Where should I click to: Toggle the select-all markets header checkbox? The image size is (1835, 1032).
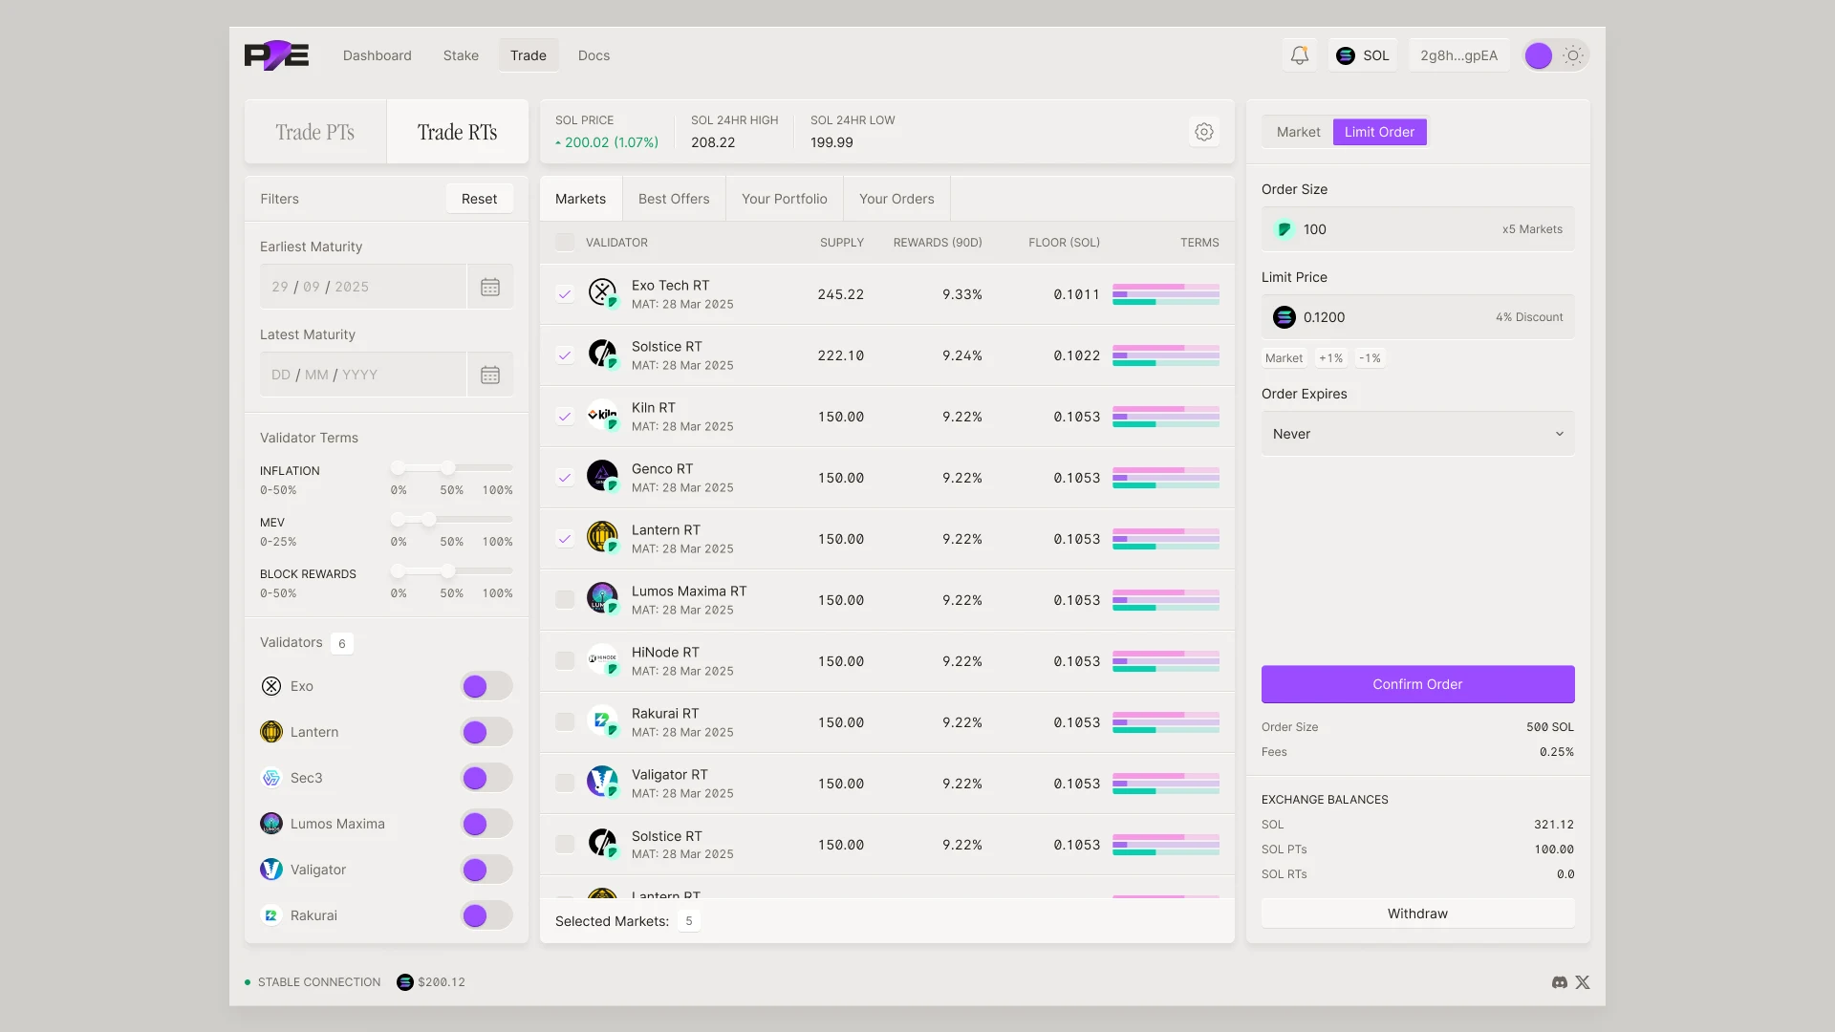click(565, 243)
